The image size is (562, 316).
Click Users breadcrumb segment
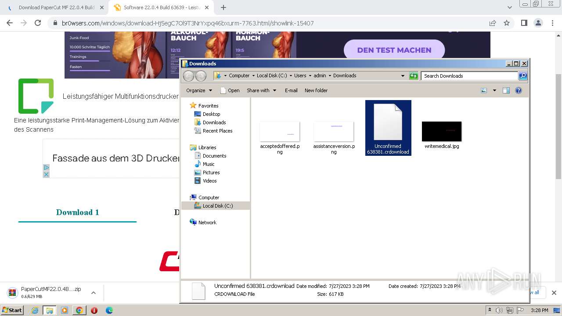click(300, 75)
